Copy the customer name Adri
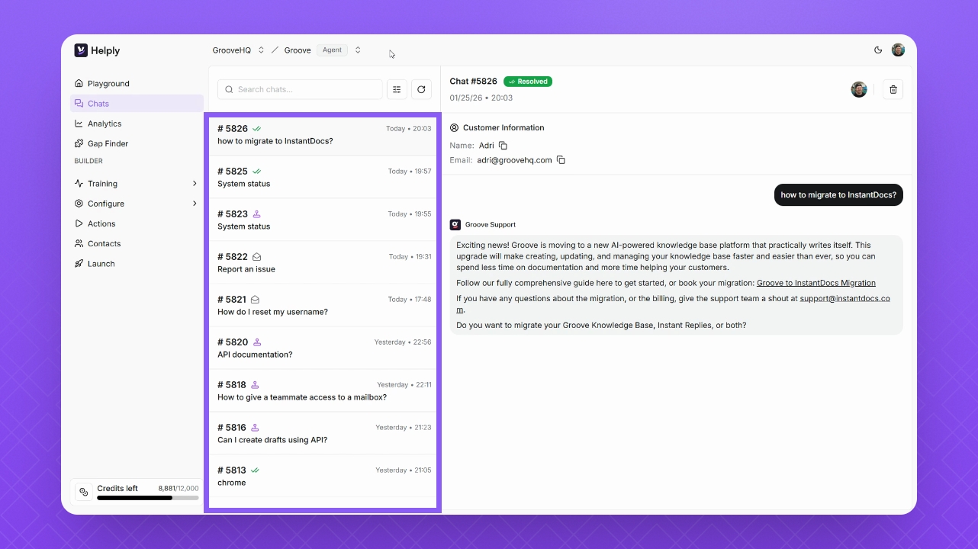 pyautogui.click(x=503, y=145)
